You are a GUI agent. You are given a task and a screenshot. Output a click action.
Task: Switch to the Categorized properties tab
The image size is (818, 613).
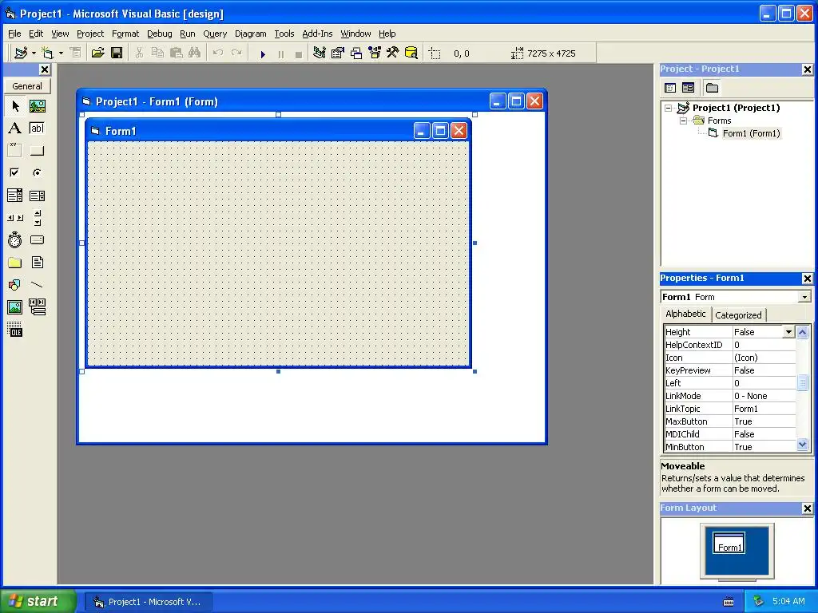[x=738, y=315]
